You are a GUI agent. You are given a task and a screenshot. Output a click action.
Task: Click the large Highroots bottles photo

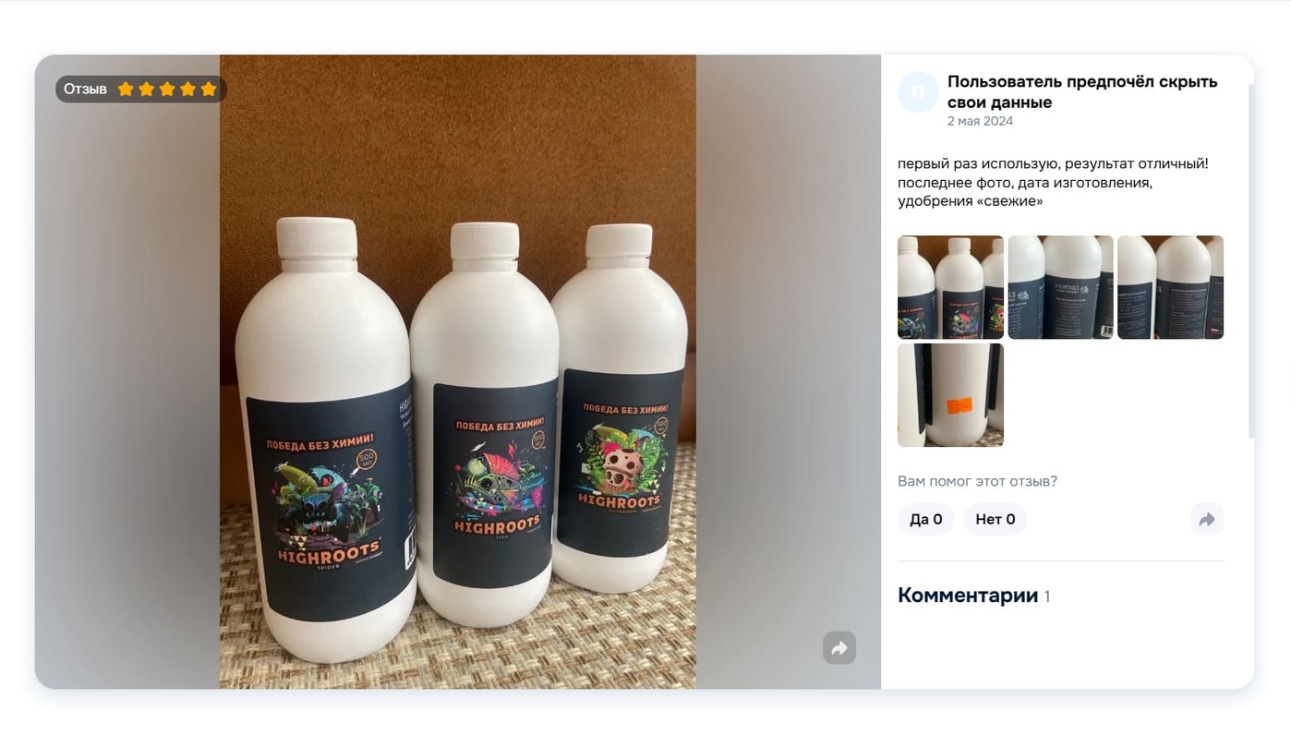tap(458, 372)
